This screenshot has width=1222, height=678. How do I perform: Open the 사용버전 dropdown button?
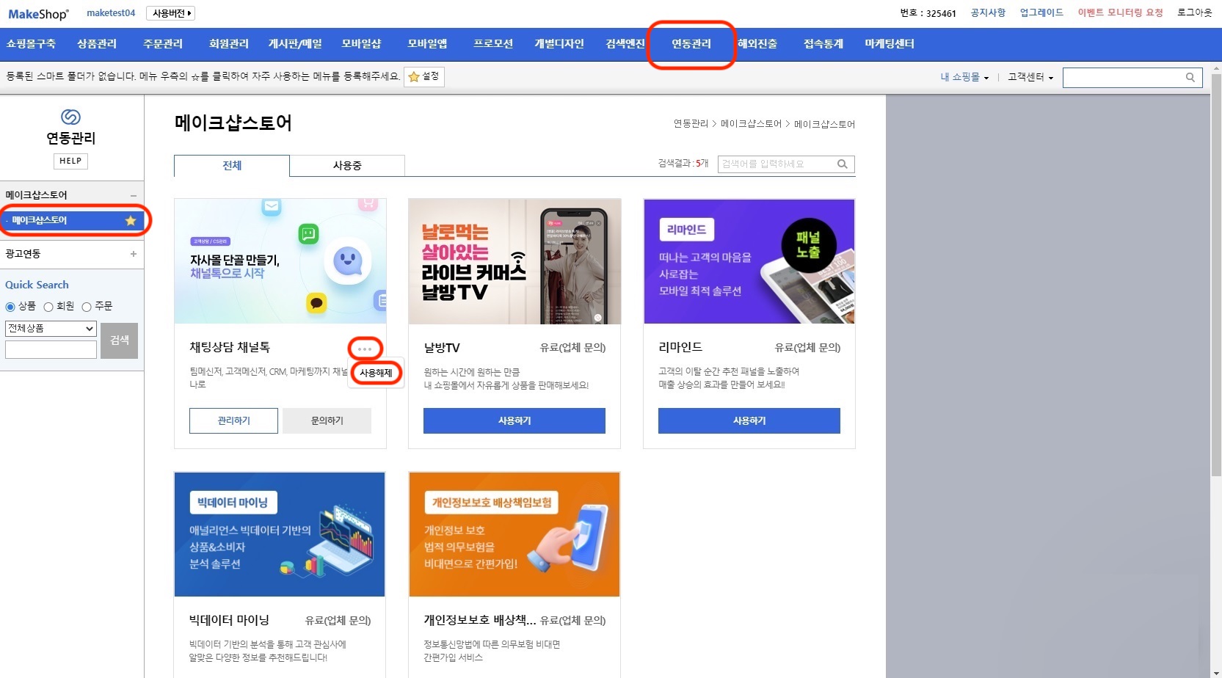click(170, 13)
